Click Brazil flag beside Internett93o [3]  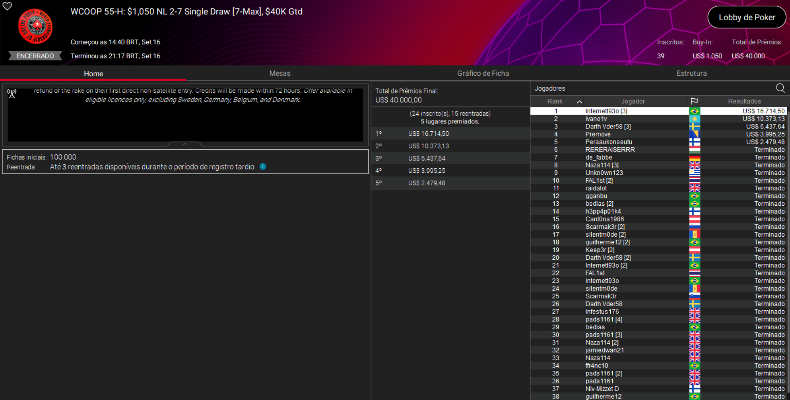click(x=694, y=111)
